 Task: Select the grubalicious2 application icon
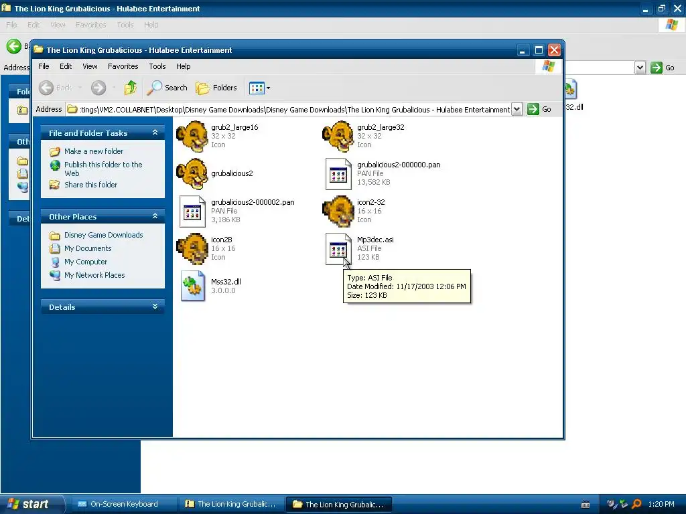(192, 174)
